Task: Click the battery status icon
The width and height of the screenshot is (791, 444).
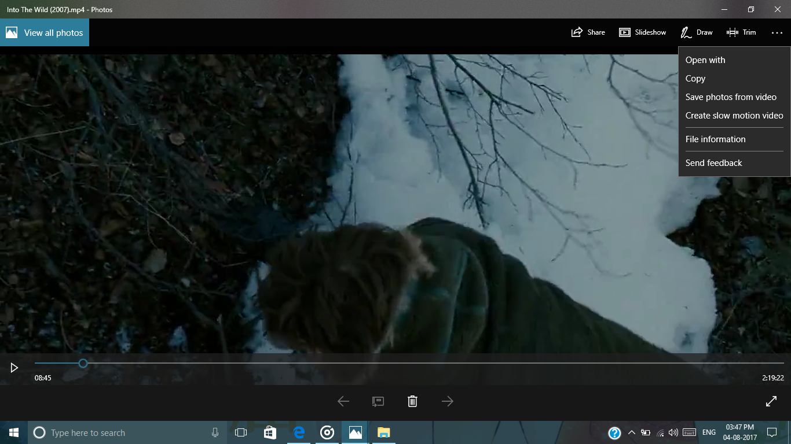Action: (646, 432)
